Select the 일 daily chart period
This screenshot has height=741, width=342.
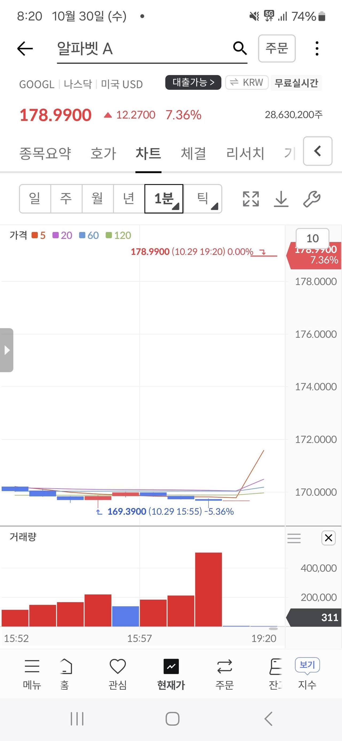[x=35, y=199]
